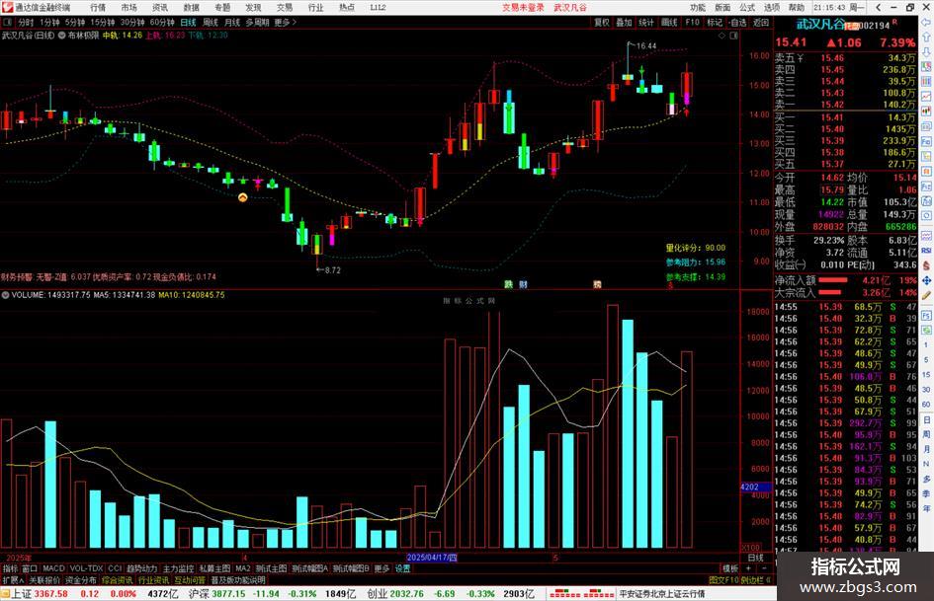934x601 pixels.
Task: Click the plus zoom button near 模板
Action: 748,568
